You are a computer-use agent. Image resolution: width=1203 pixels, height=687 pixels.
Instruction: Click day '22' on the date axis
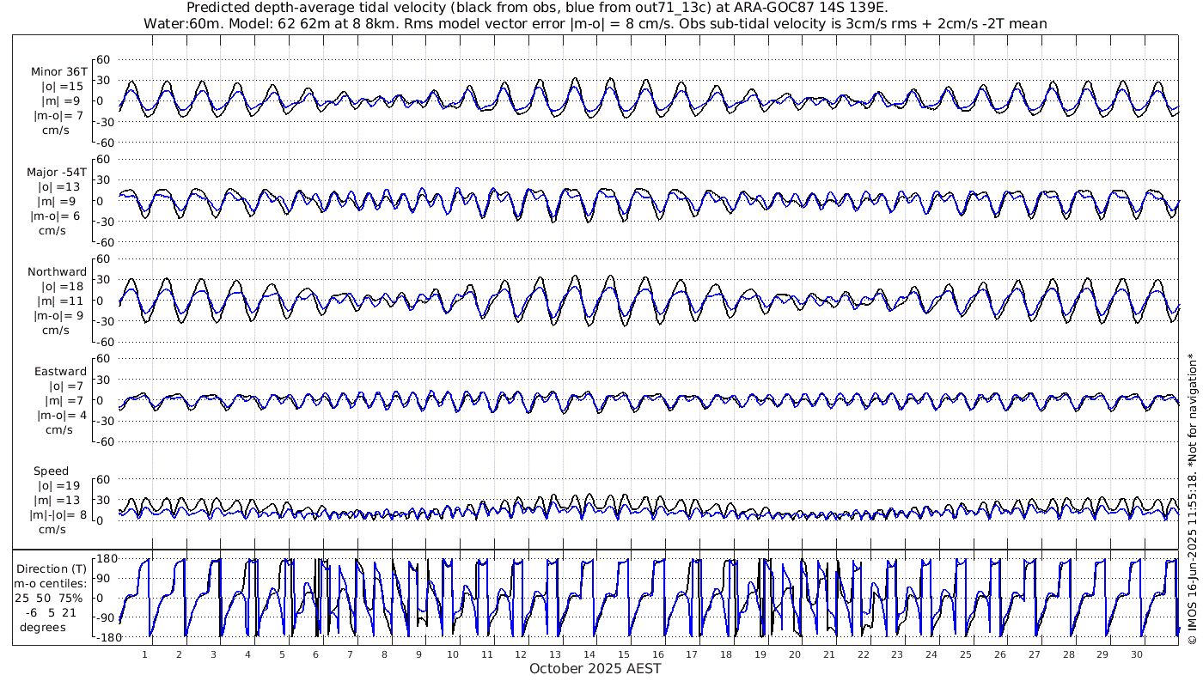863,654
